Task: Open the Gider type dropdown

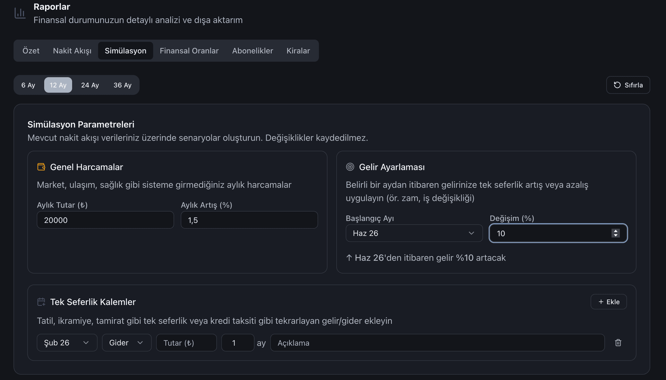Action: [x=126, y=343]
